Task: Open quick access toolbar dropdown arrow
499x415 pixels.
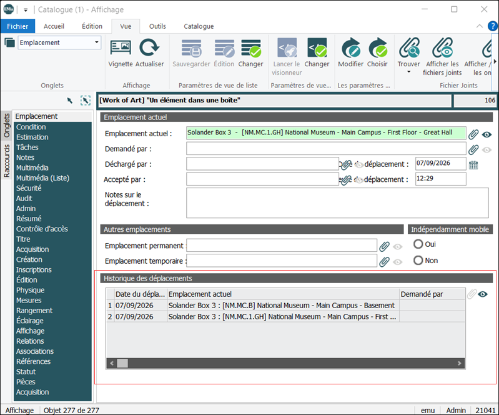Action: pyautogui.click(x=26, y=10)
